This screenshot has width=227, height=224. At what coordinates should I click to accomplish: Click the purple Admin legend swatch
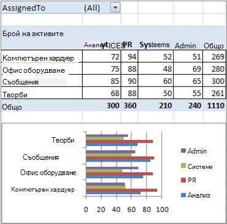(x=183, y=151)
